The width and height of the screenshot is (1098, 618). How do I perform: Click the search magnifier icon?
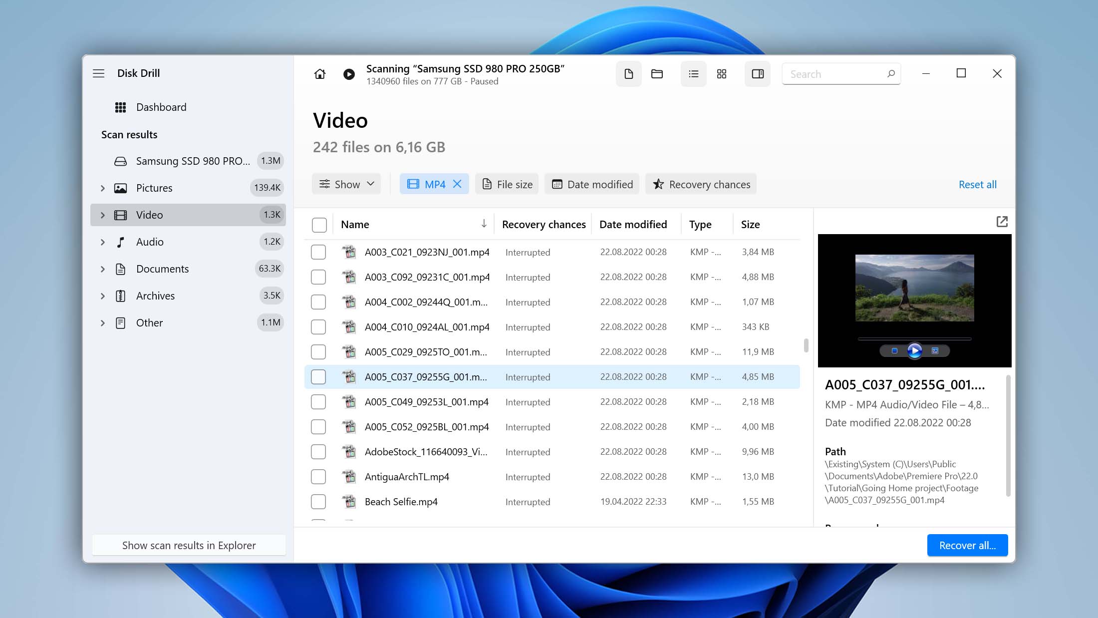pos(891,74)
